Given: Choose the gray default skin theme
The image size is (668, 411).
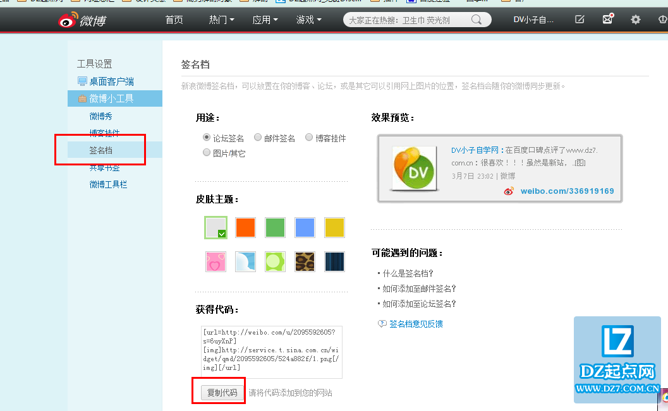Looking at the screenshot, I should tap(216, 228).
